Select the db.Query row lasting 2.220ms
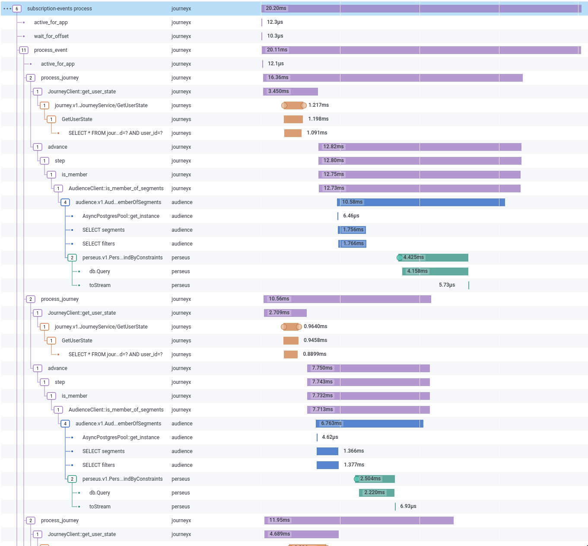Image resolution: width=588 pixels, height=546 pixels. tap(294, 493)
